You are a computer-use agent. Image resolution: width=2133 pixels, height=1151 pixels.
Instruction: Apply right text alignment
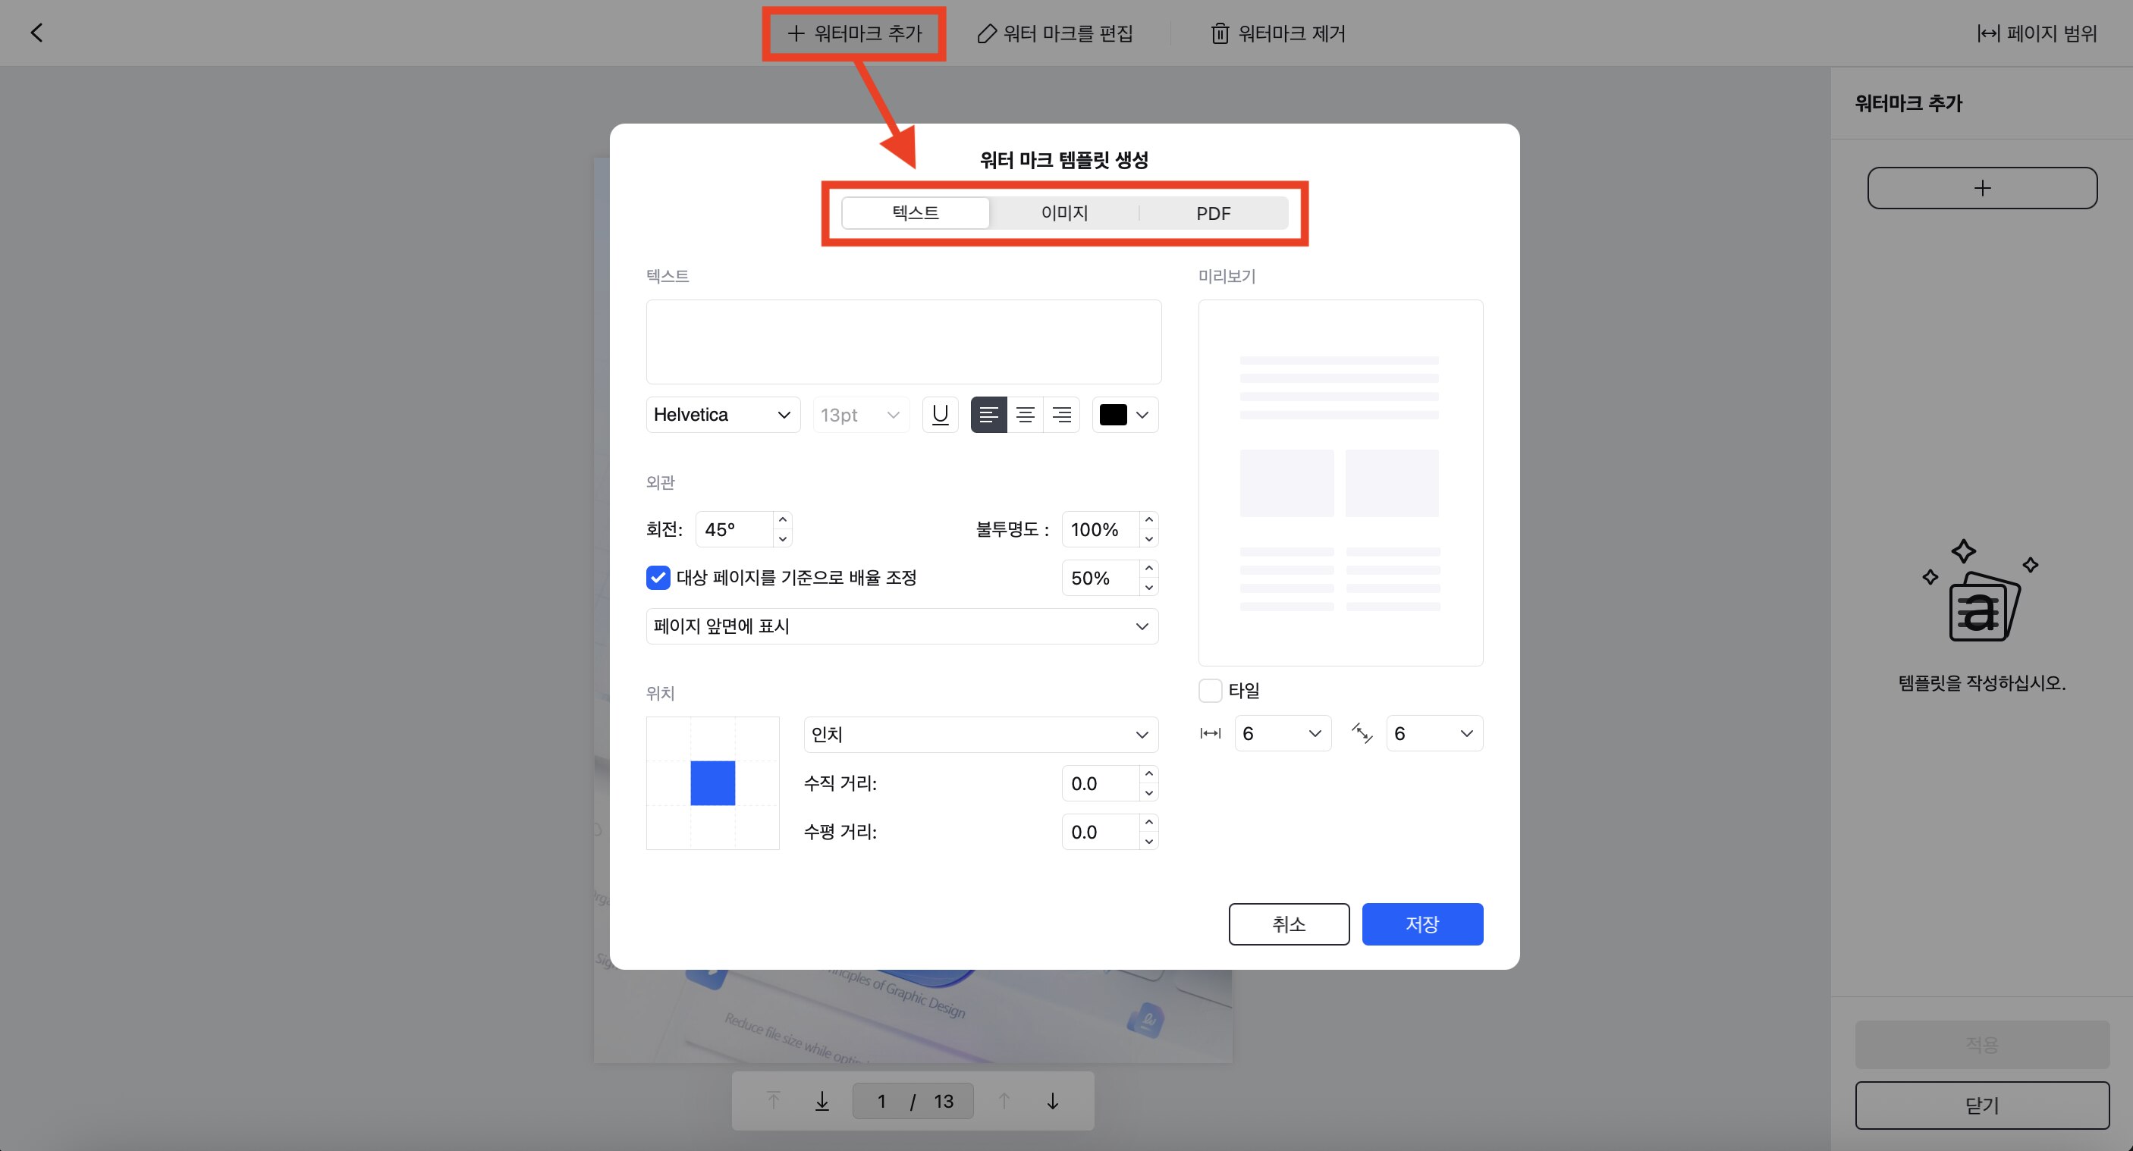[1061, 414]
